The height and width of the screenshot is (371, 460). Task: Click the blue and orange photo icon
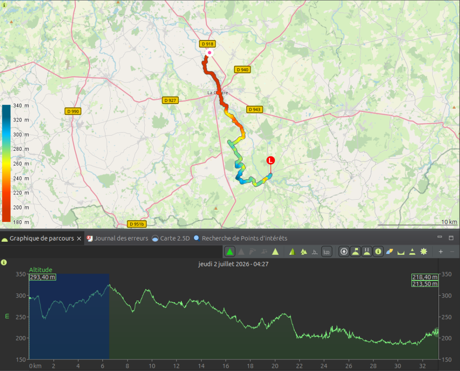point(389,251)
